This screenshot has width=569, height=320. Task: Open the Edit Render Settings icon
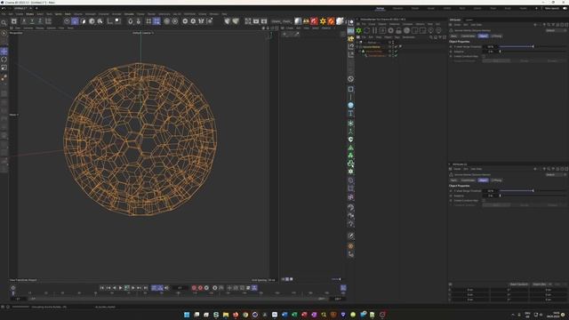[x=264, y=21]
